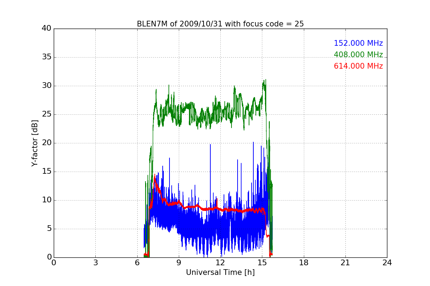
Task: Click the x-axis tick label "9"
Action: click(x=179, y=263)
